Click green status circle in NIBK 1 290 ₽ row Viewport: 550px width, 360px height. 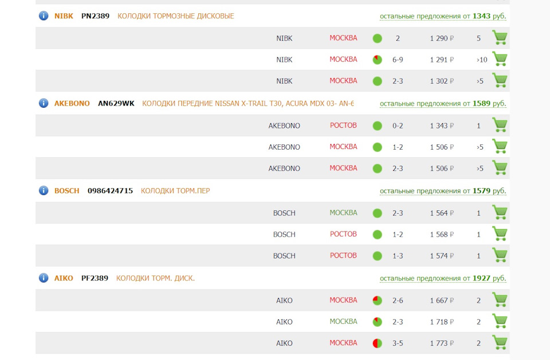tap(378, 38)
